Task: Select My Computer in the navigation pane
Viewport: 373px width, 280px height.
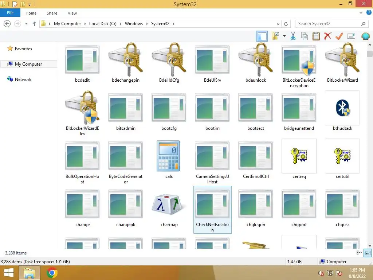Action: pyautogui.click(x=28, y=64)
